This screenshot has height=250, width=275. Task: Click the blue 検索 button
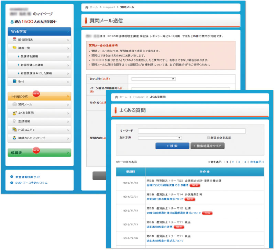(x=172, y=146)
